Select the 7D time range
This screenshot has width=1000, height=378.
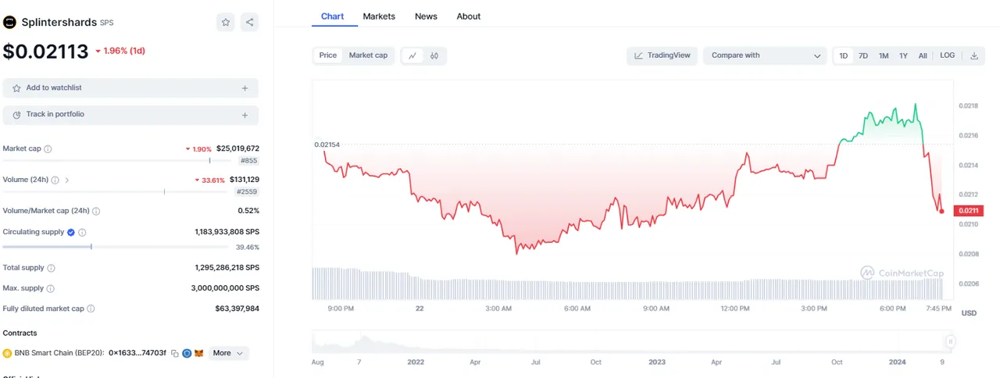(863, 55)
